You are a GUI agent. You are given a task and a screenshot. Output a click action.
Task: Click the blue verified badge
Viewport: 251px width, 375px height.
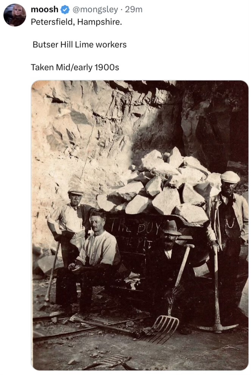[65, 9]
